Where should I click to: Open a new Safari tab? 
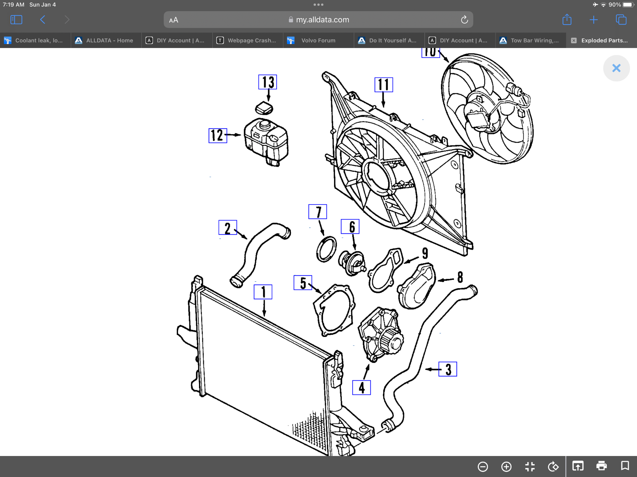pos(593,20)
